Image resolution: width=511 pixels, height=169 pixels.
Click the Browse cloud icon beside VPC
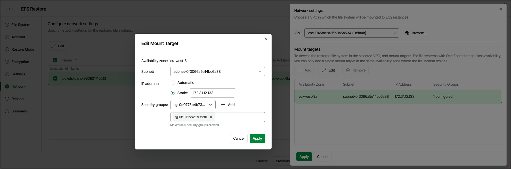[x=407, y=33]
